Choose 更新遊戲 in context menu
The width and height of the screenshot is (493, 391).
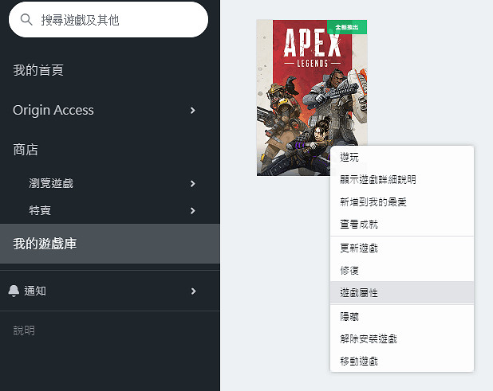pos(402,248)
